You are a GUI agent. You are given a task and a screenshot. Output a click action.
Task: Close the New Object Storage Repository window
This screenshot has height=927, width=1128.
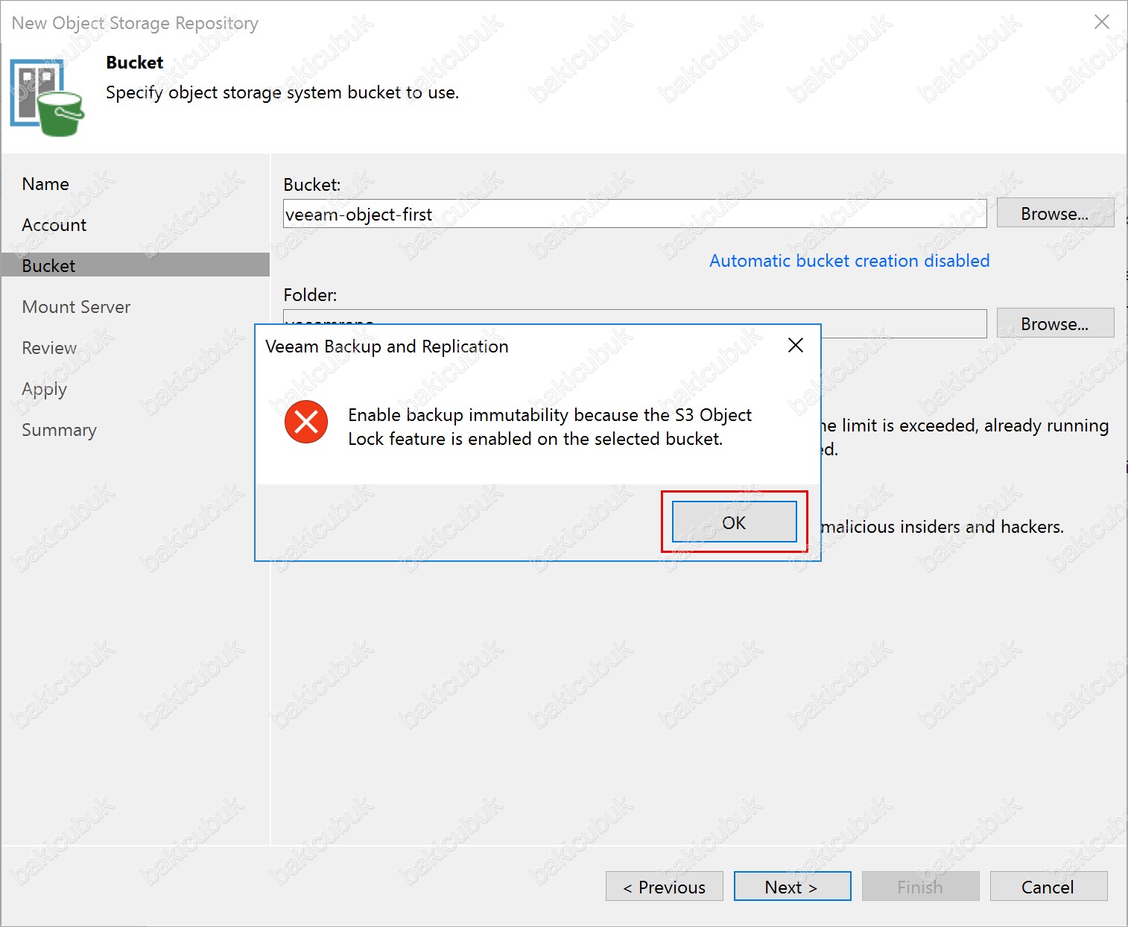[1102, 22]
